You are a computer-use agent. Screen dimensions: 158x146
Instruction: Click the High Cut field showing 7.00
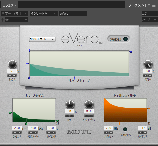[x=108, y=128]
